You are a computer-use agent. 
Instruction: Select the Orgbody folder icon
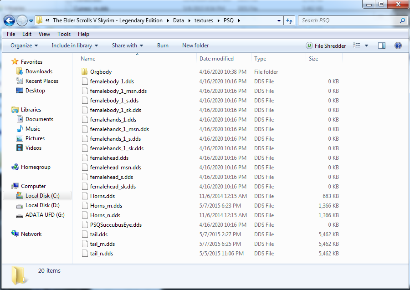click(x=84, y=71)
